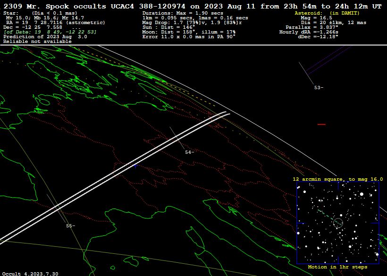Click the circled target star in the star chart
The width and height of the screenshot is (387, 276).
338,223
